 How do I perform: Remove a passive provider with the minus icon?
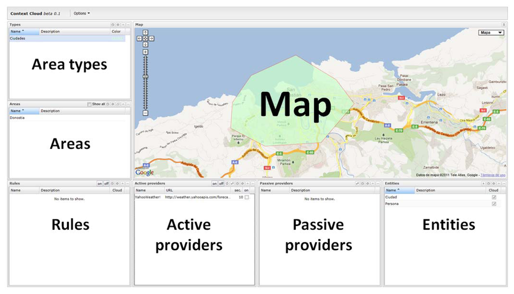(x=378, y=184)
